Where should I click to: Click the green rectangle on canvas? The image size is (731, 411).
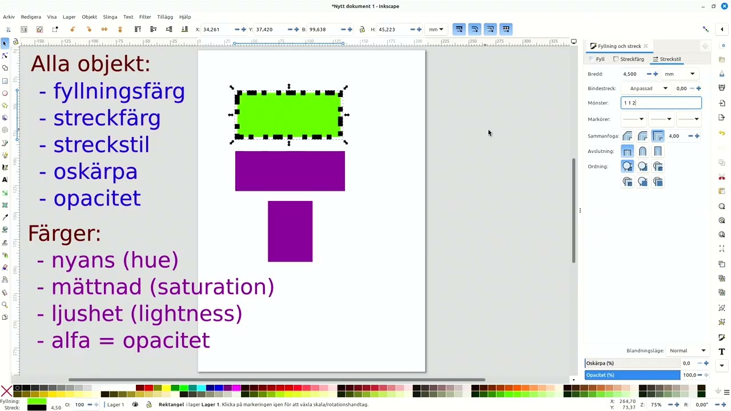(289, 115)
